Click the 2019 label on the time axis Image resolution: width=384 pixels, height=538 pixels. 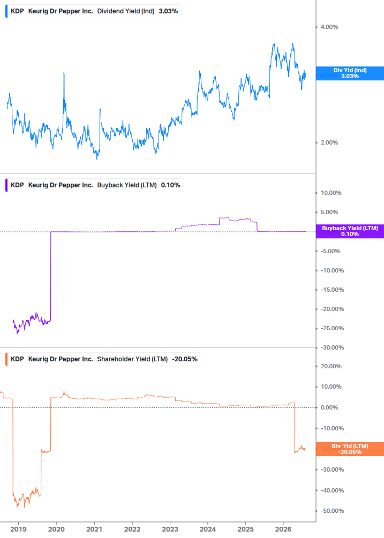click(x=18, y=529)
